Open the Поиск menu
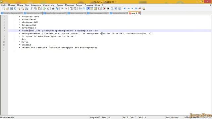The image size is (212, 119). [x=20, y=5]
